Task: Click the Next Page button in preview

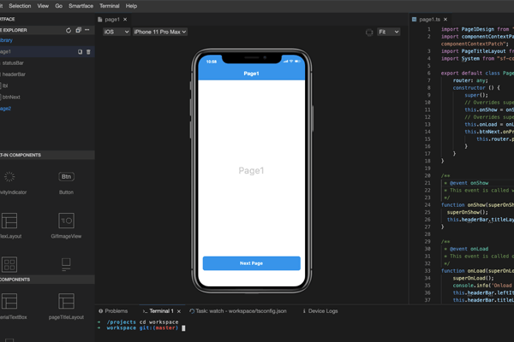Action: point(251,263)
